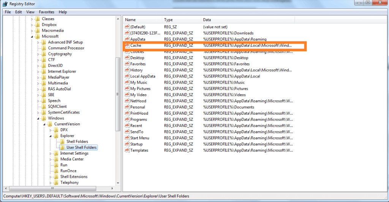389x202 pixels.
Task: Expand the Internet Settings tree node
Action: coord(51,154)
